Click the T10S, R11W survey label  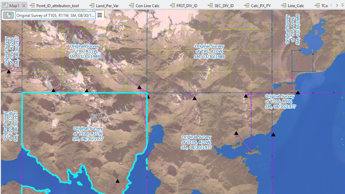[x=88, y=134]
